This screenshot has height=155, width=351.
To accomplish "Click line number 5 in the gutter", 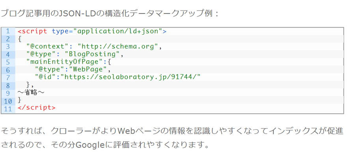I will click(8, 62).
